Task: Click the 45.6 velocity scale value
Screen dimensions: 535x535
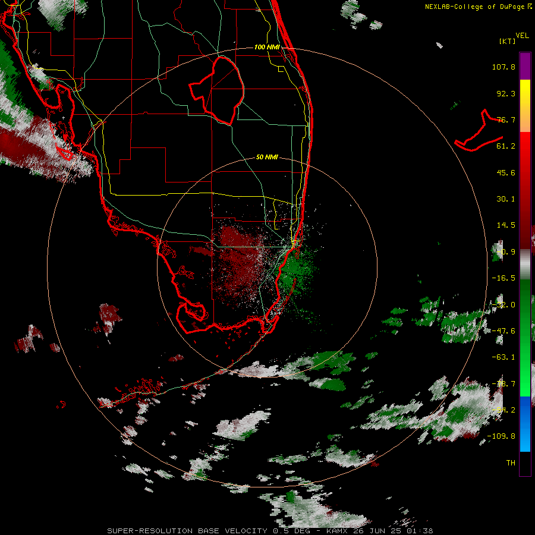Action: 506,172
